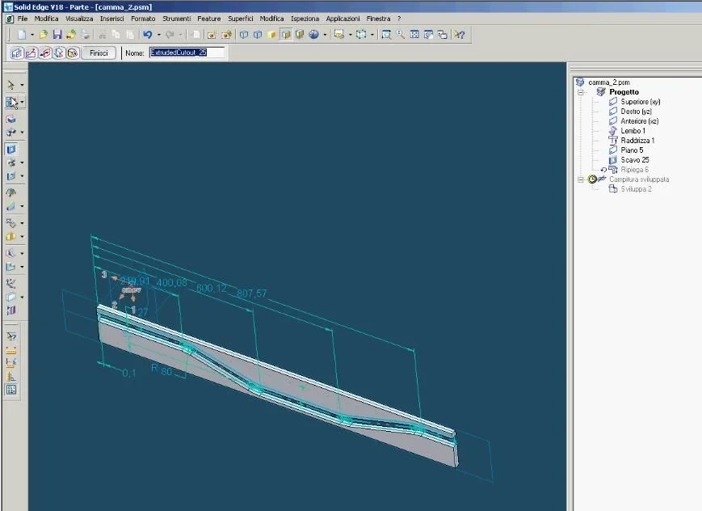702x511 pixels.
Task: Open the Ispeziona menu
Action: pos(305,19)
